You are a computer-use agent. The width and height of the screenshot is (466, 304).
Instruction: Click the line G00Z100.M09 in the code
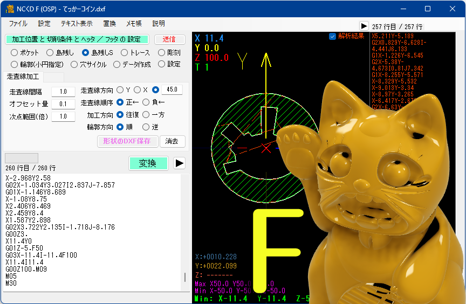point(26,269)
